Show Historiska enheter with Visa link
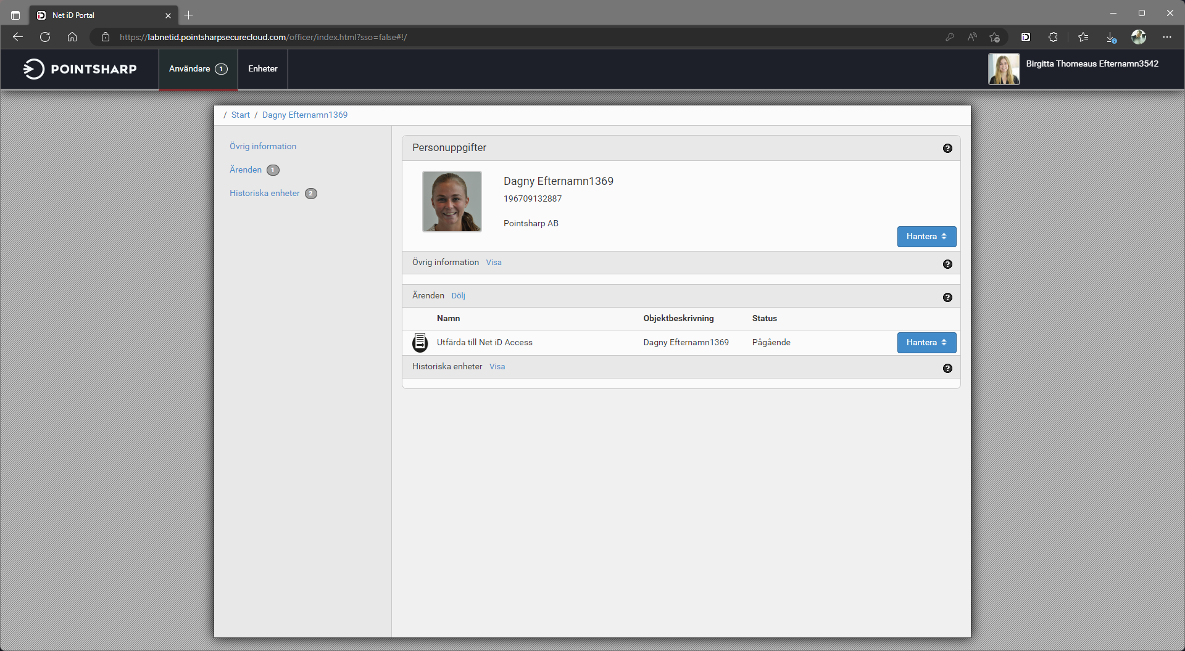1185x651 pixels. click(497, 367)
